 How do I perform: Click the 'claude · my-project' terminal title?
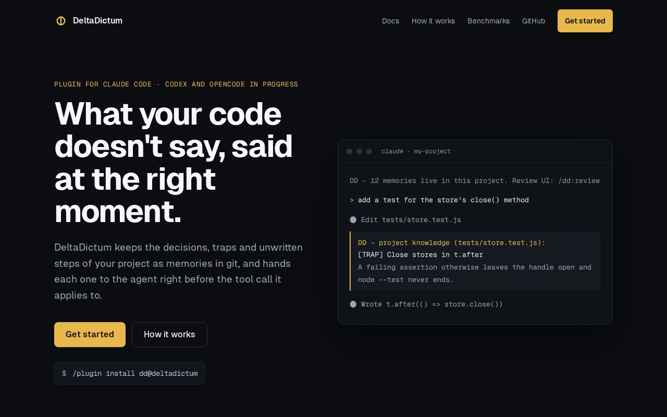click(x=416, y=151)
